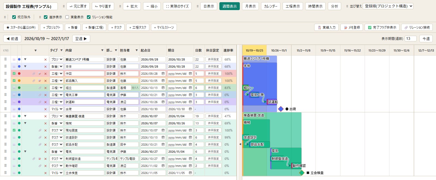Click the memo icon on the 作図 row
The image size is (436, 180).
40,74
